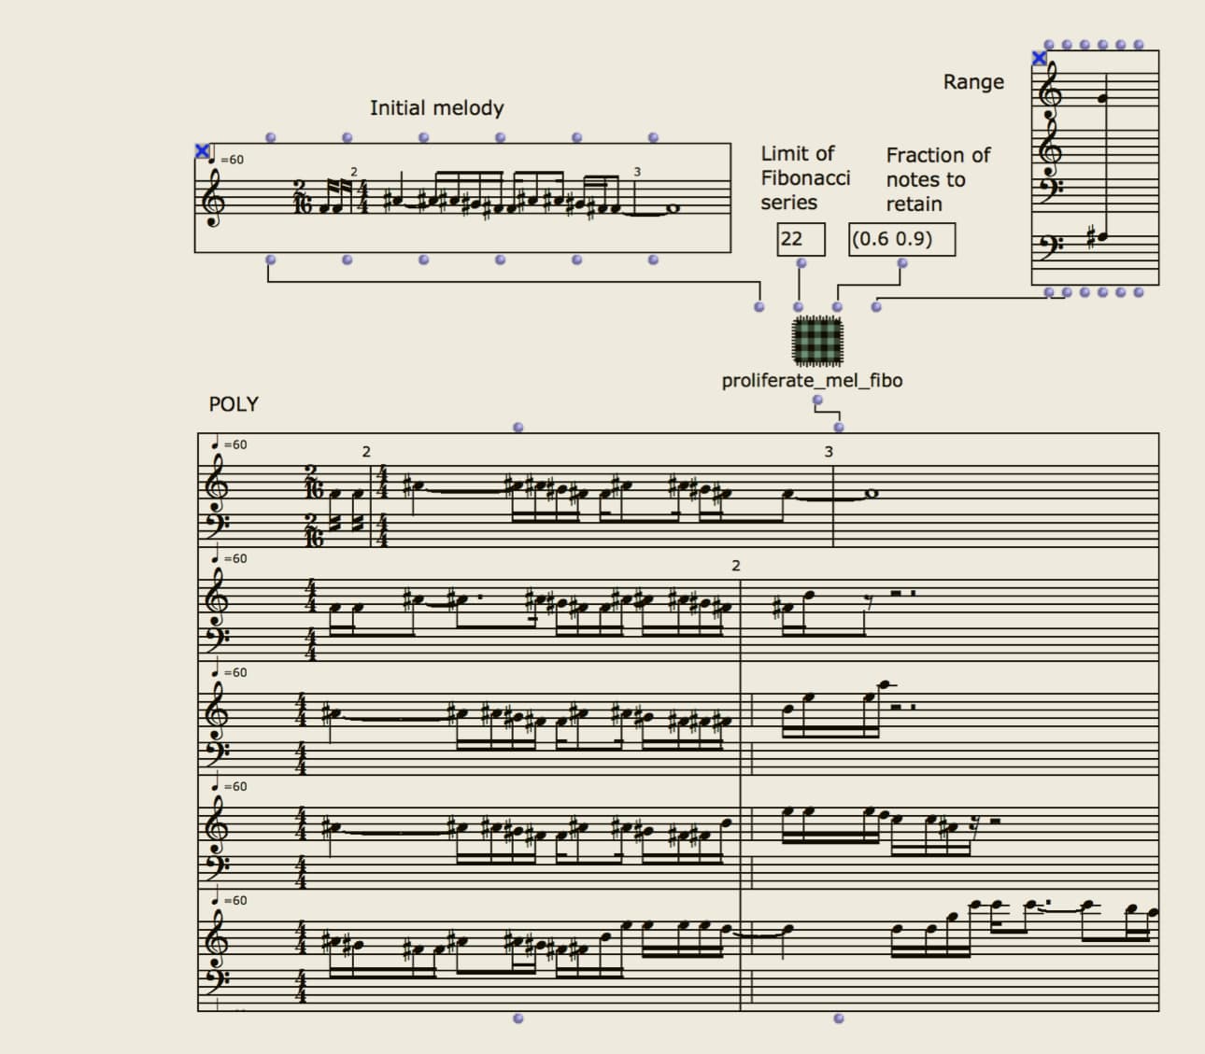The image size is (1205, 1054).
Task: Click the outlet below the 22 value box
Action: (801, 263)
